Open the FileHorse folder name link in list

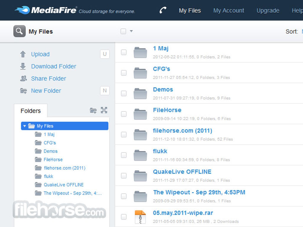(x=167, y=110)
